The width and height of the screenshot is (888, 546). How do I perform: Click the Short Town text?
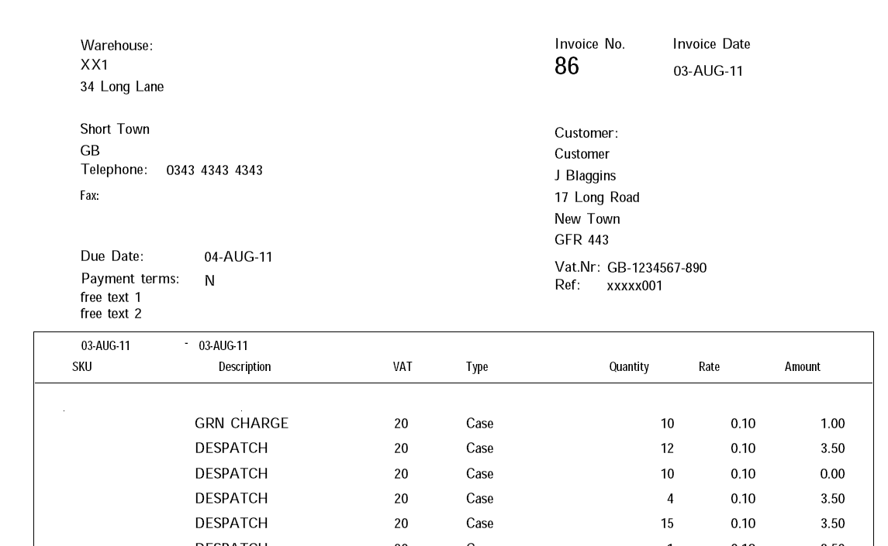[115, 129]
